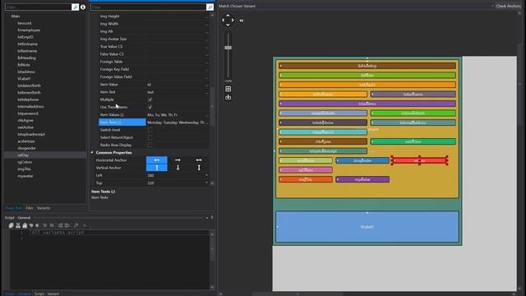The height and width of the screenshot is (296, 526).
Task: Open the Script General panel dropdown arrow
Action: [x=207, y=218]
